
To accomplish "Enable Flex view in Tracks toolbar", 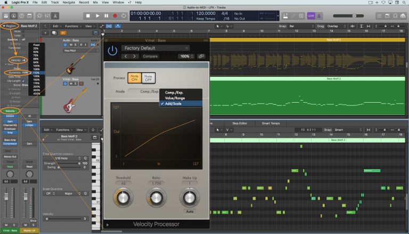I will click(x=109, y=26).
